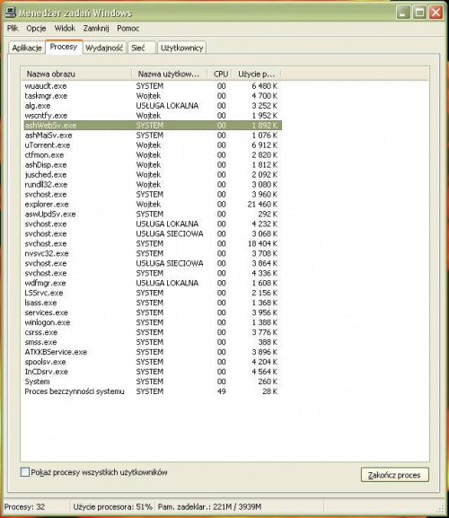Select the alg.exe process
449x518 pixels.
coord(152,106)
